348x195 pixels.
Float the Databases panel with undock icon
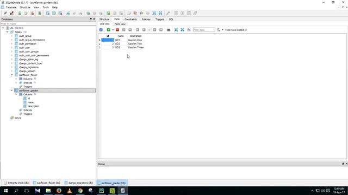tap(91, 19)
